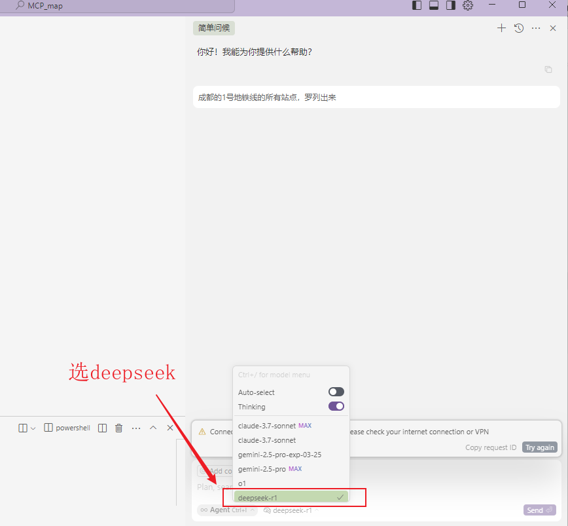Split the terminal panel
Screen dimensions: 568x526
[x=103, y=428]
